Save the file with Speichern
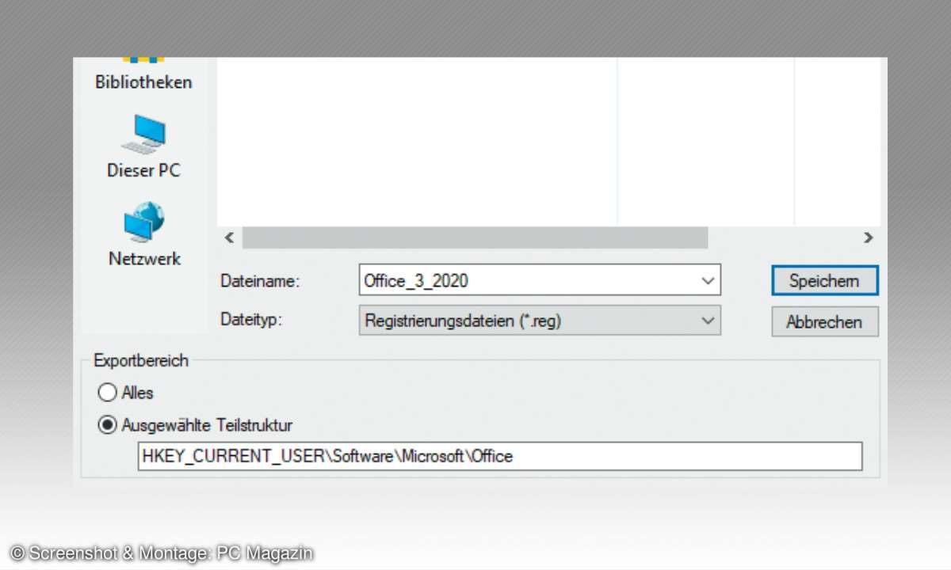The image size is (951, 570). point(824,281)
